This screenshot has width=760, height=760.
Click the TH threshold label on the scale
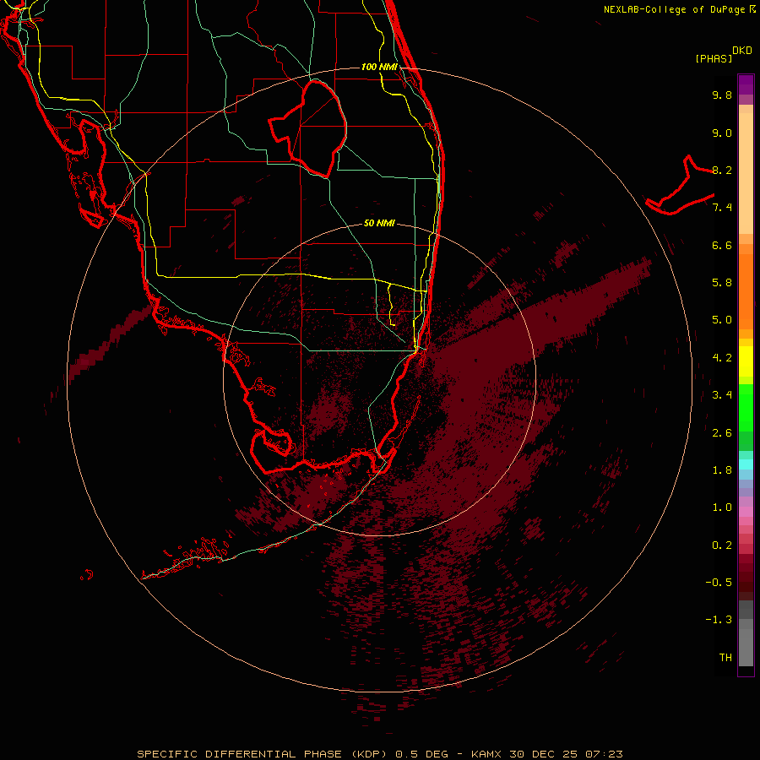tap(725, 658)
